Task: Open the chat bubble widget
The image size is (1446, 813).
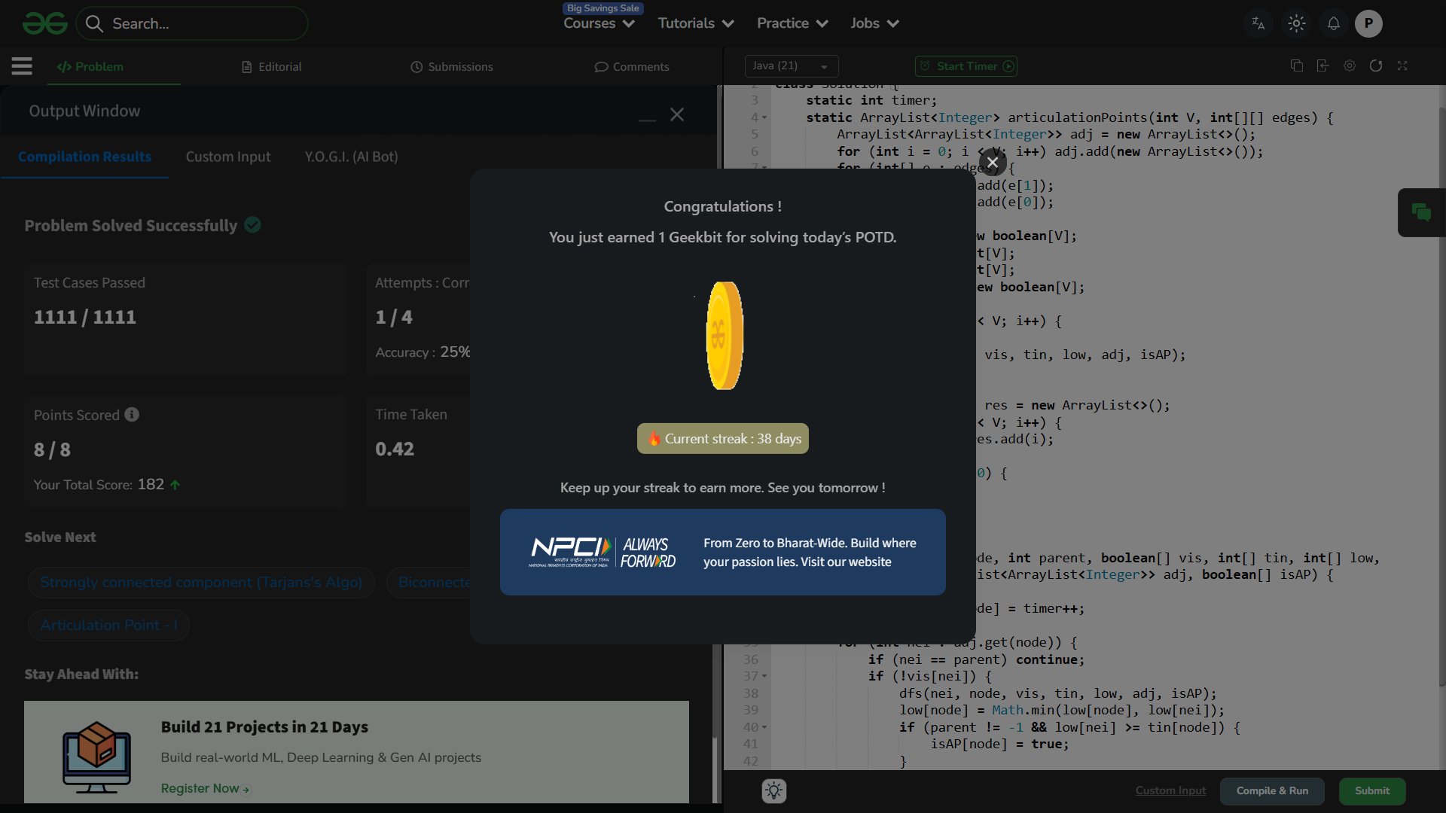Action: [1421, 213]
